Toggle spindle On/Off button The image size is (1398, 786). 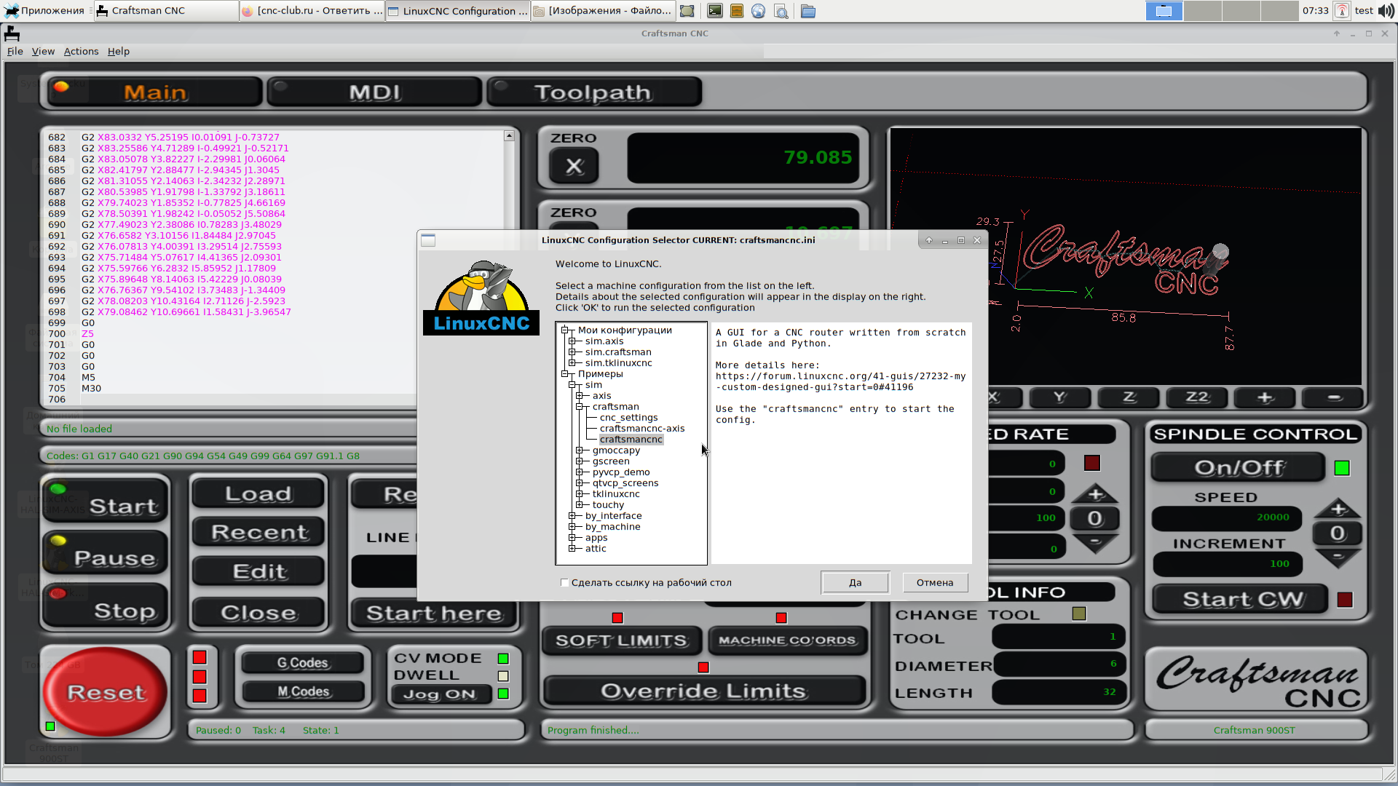point(1238,467)
